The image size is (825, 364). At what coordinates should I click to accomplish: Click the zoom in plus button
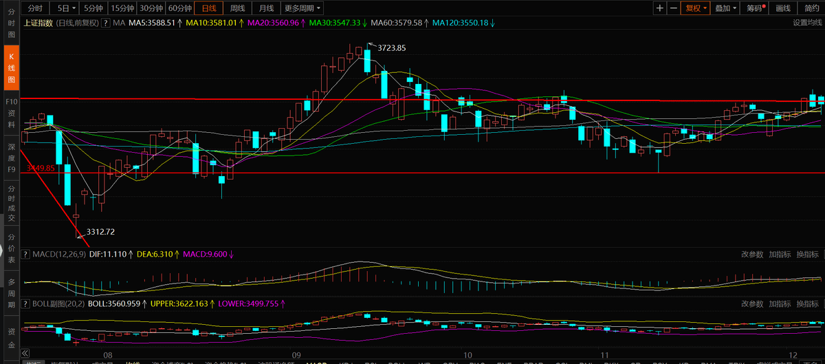click(660, 8)
